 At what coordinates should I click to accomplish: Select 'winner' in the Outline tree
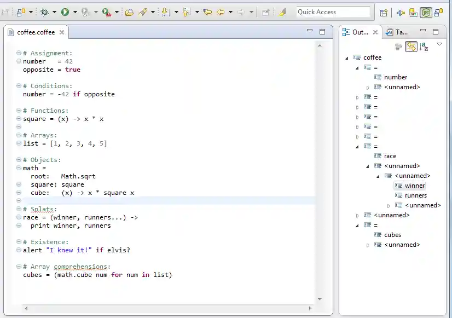tap(414, 186)
